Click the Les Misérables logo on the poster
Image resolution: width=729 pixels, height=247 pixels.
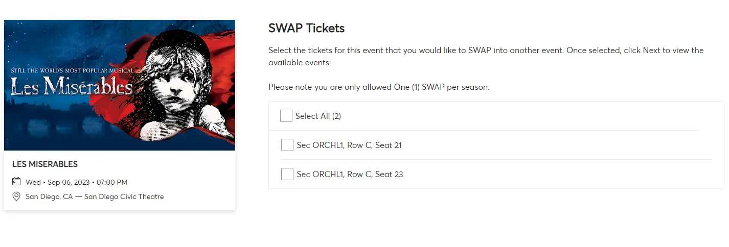click(72, 88)
